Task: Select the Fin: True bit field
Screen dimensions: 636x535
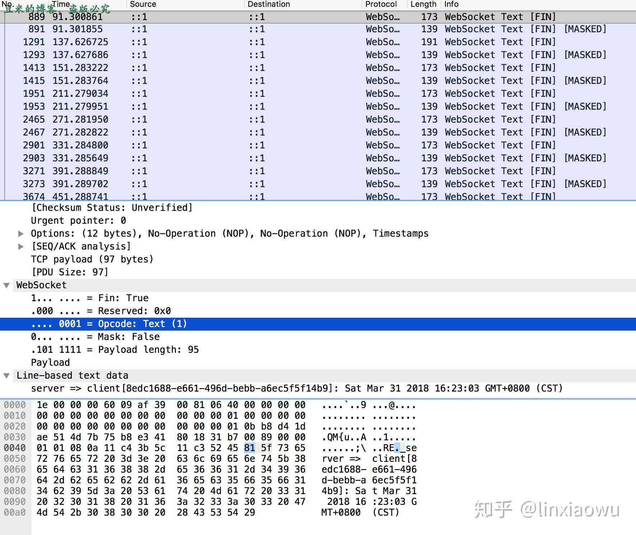Action: pos(90,298)
